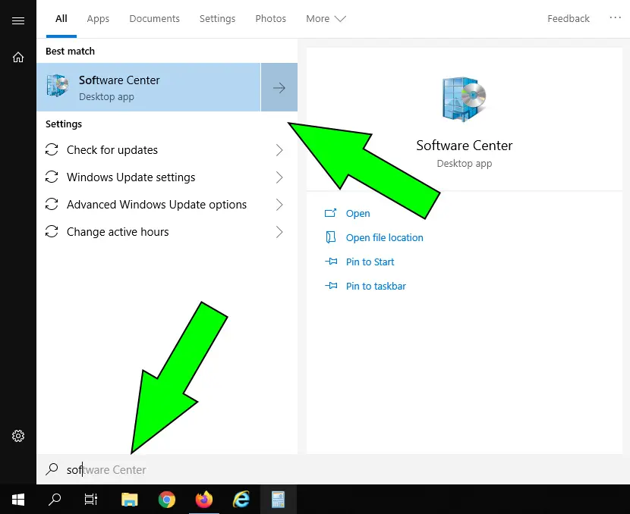Select the Software Center best match result
The width and height of the screenshot is (630, 514).
point(149,87)
